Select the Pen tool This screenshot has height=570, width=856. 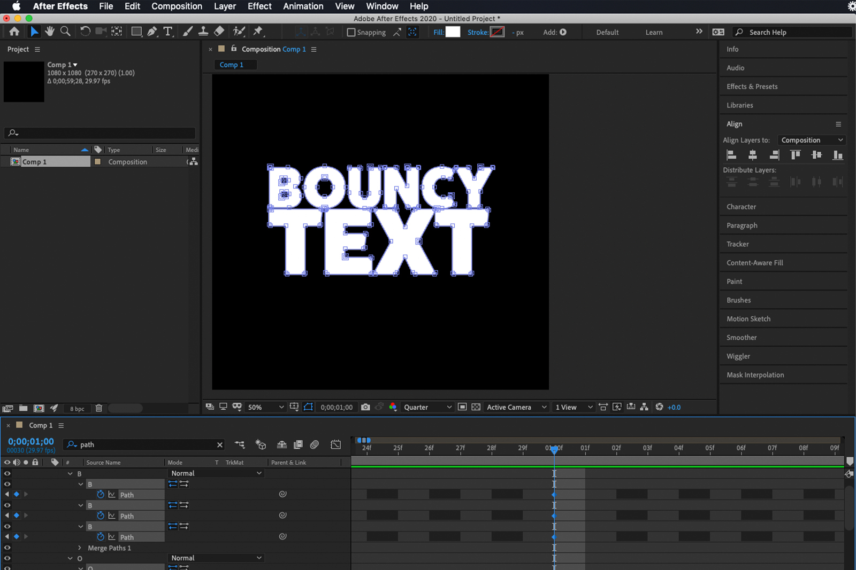[x=152, y=32]
